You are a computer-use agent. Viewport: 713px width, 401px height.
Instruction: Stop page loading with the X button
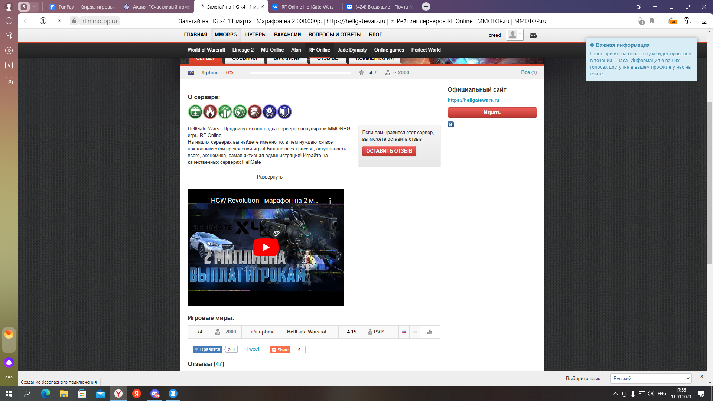pyautogui.click(x=59, y=21)
